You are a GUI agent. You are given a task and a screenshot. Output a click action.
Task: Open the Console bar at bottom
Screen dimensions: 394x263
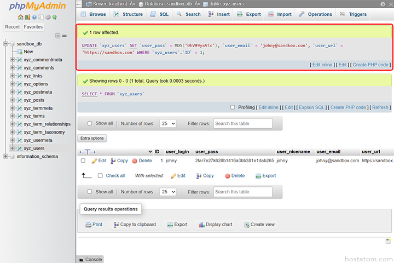(x=90, y=259)
